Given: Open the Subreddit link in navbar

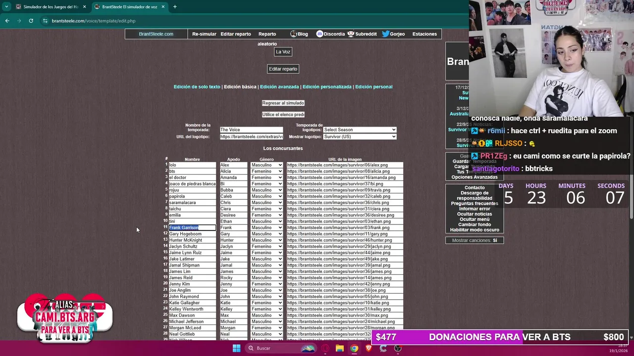Looking at the screenshot, I should tap(362, 34).
